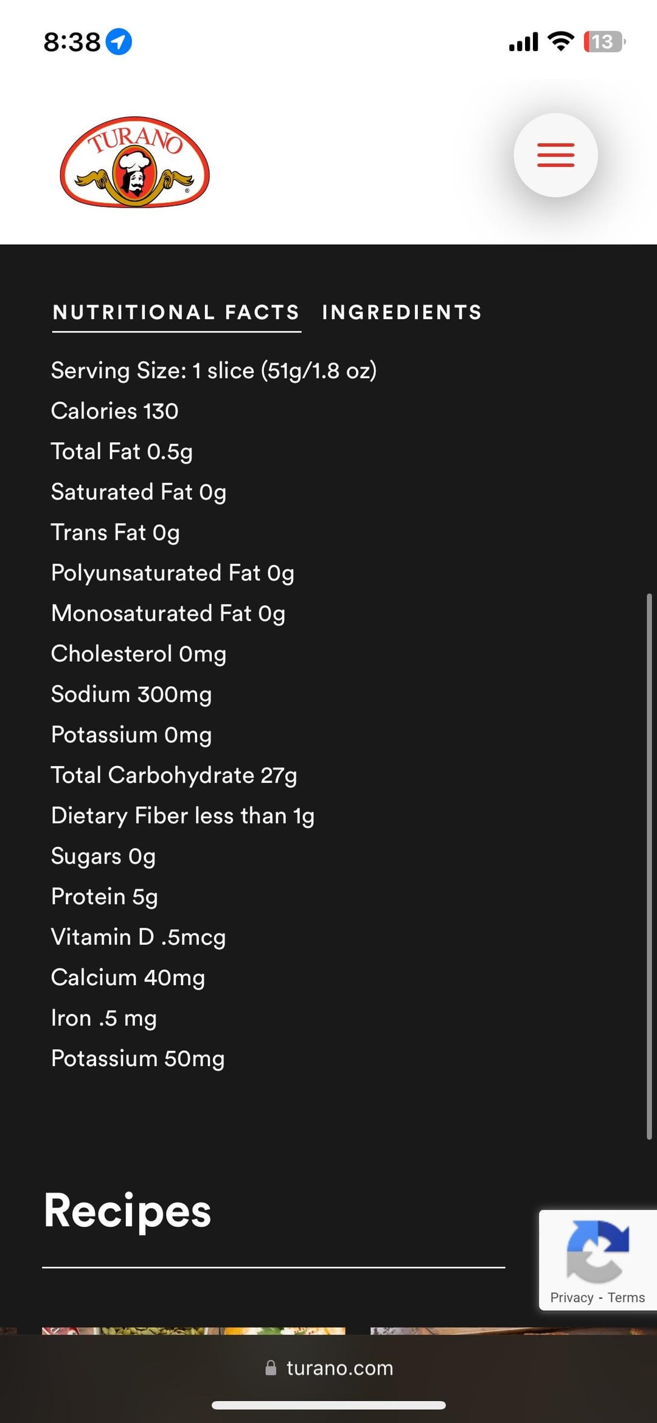Viewport: 657px width, 1423px height.
Task: Switch to the Ingredients tab
Action: click(402, 313)
